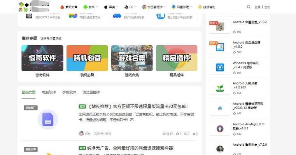Open the 鲁迅全集 portrait icon in sidebar
296x155 pixels.
[220, 149]
